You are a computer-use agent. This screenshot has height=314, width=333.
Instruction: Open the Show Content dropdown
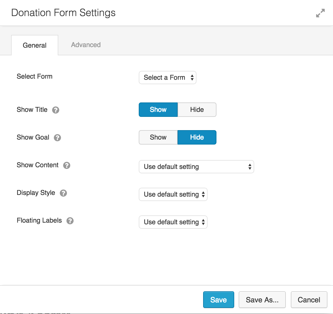click(196, 167)
